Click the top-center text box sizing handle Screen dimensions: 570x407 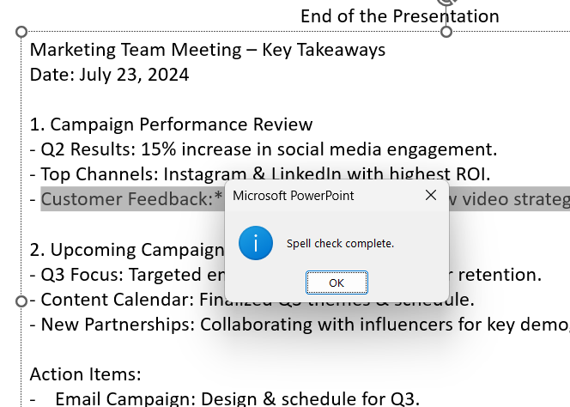[446, 32]
